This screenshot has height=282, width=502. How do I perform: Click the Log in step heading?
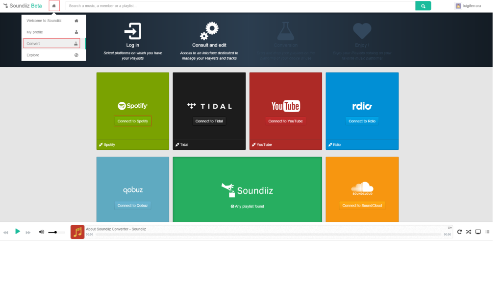pyautogui.click(x=132, y=45)
